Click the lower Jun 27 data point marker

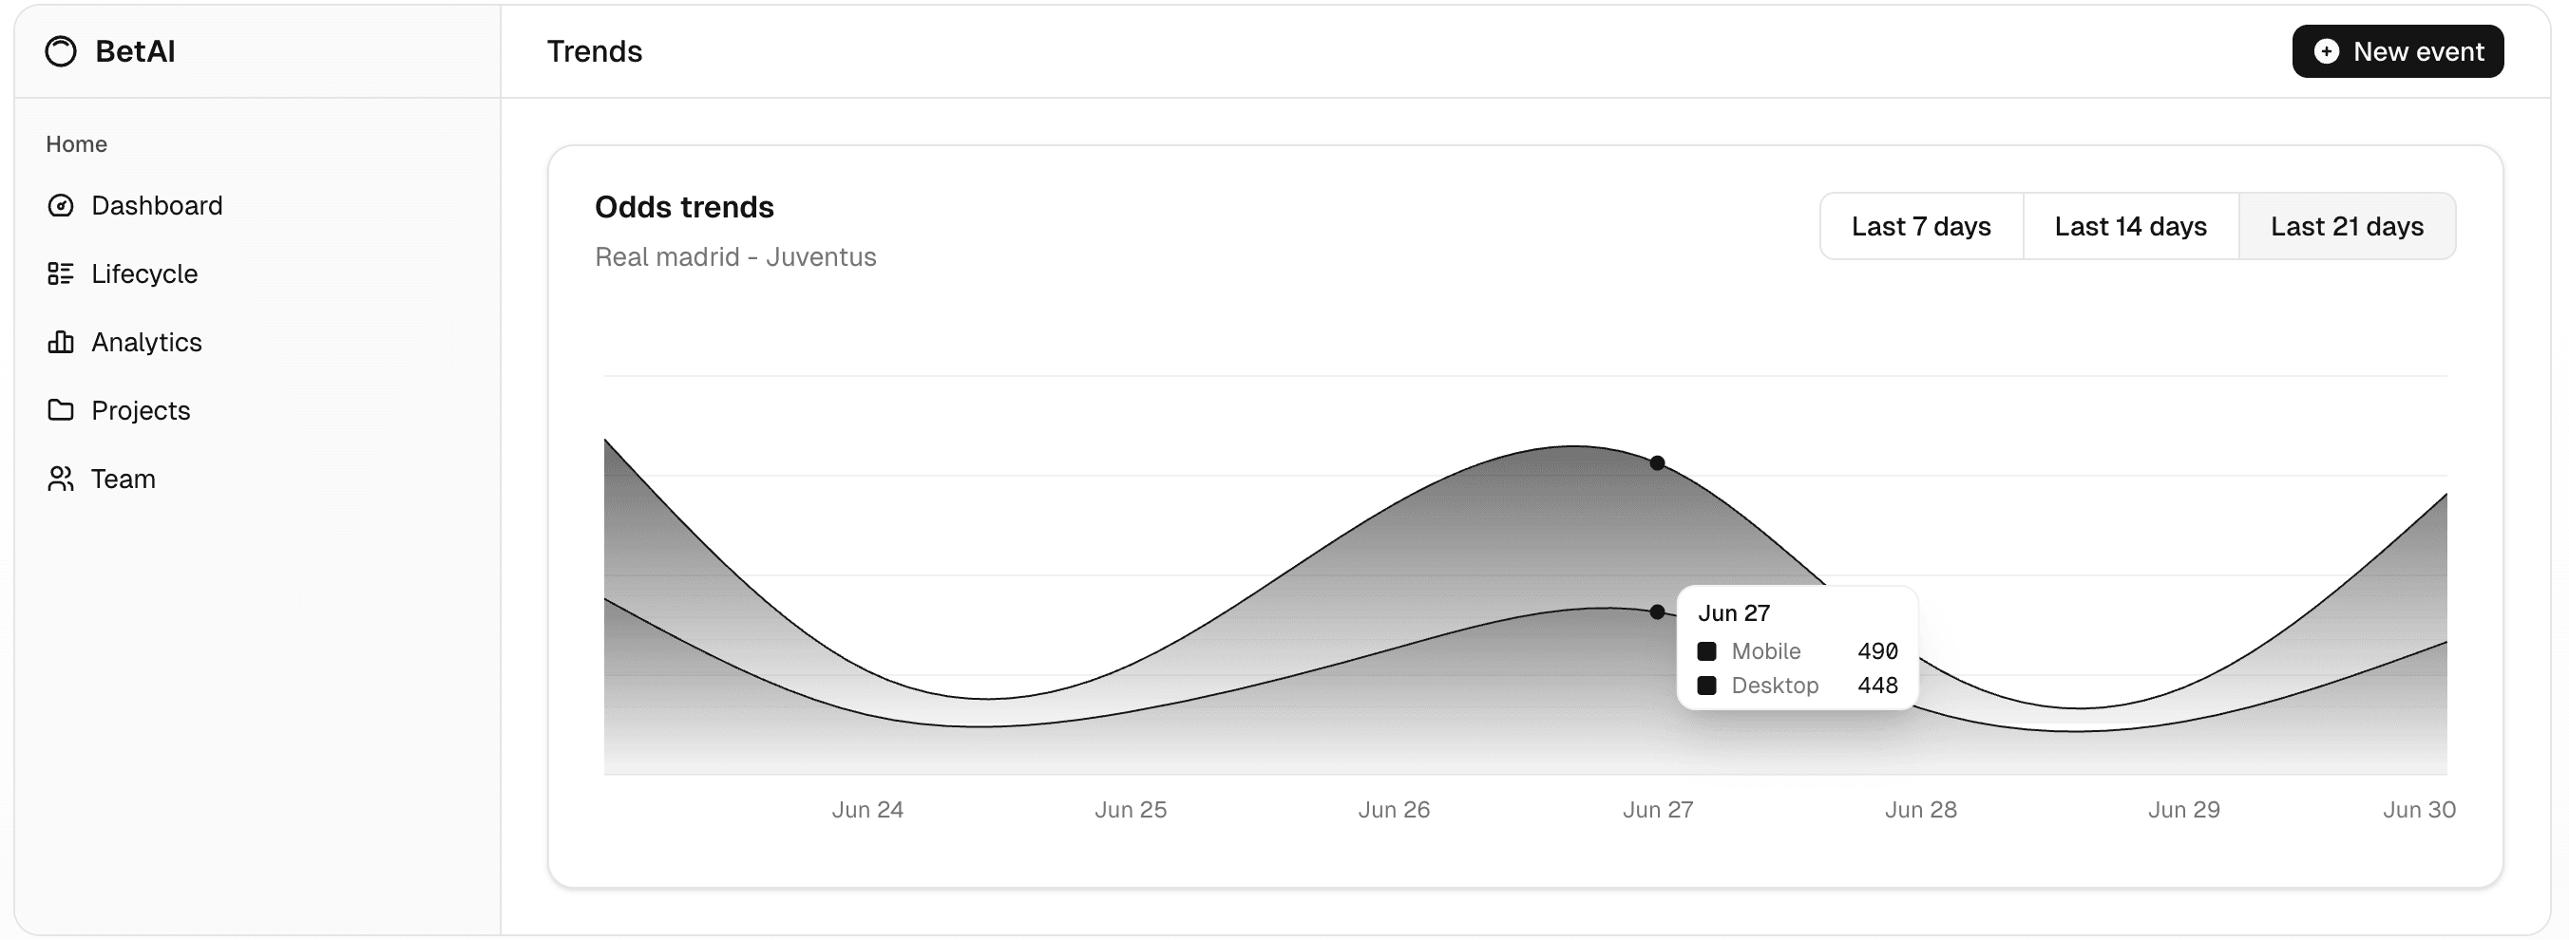(1658, 613)
